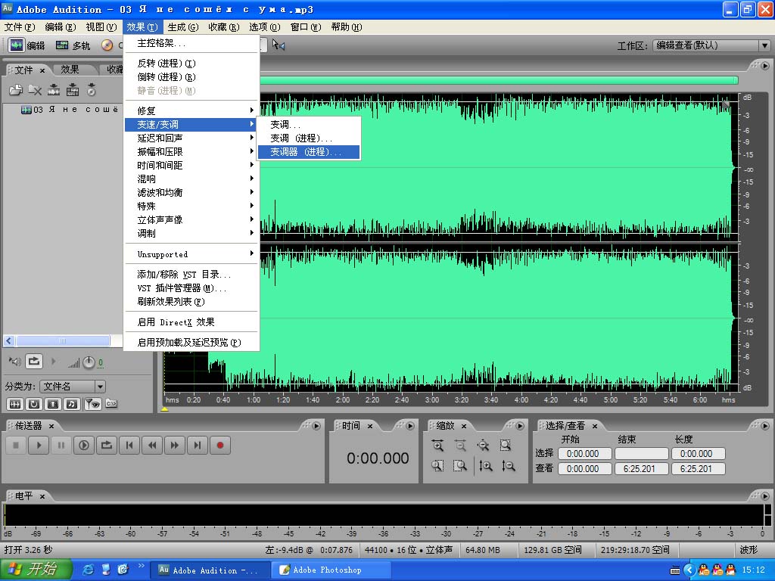Toggle show video files filter button
Image resolution: width=775 pixels, height=581 pixels.
53,404
